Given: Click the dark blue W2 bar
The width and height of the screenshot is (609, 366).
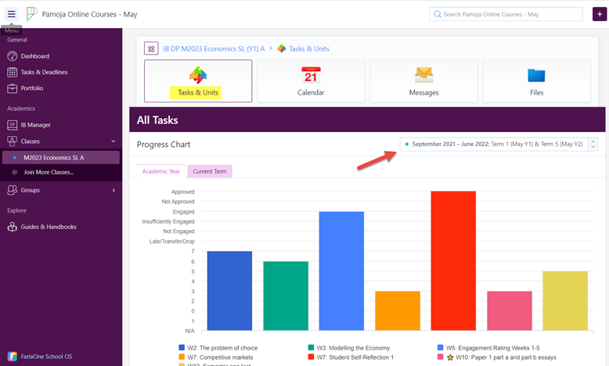Looking at the screenshot, I should [229, 291].
